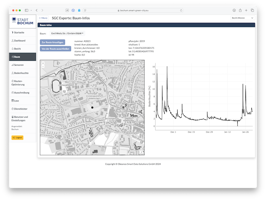Image resolution: width=266 pixels, height=200 pixels.
Task: Click the Stadt Bochum logo
Action: pyautogui.click(x=22, y=21)
